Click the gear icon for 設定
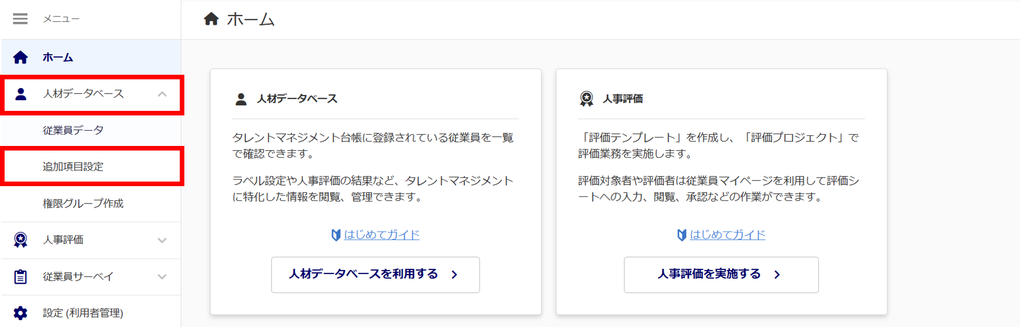 (x=20, y=313)
